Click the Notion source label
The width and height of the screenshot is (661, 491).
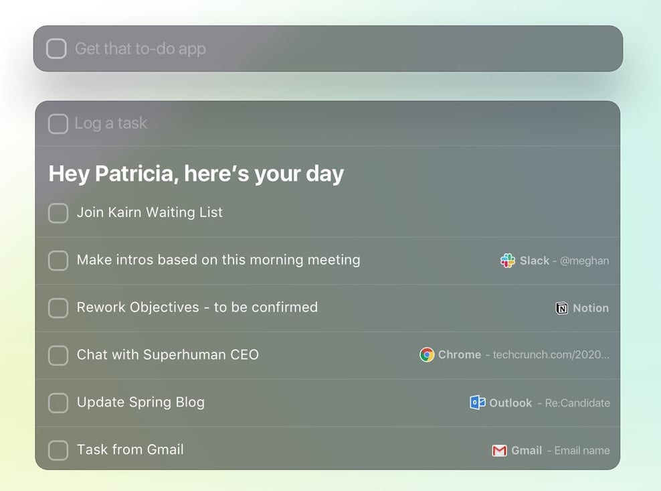click(591, 308)
